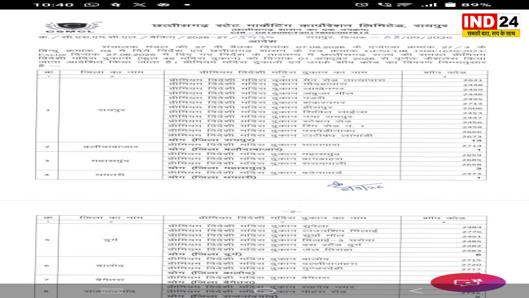The height and width of the screenshot is (298, 529).
Task: Click district name 'महासमुंद' cell
Action: coord(111,160)
